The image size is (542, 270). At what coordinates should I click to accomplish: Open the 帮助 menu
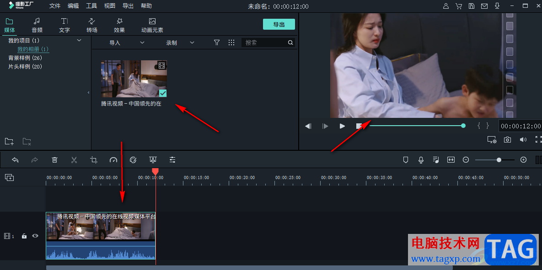[x=146, y=6]
